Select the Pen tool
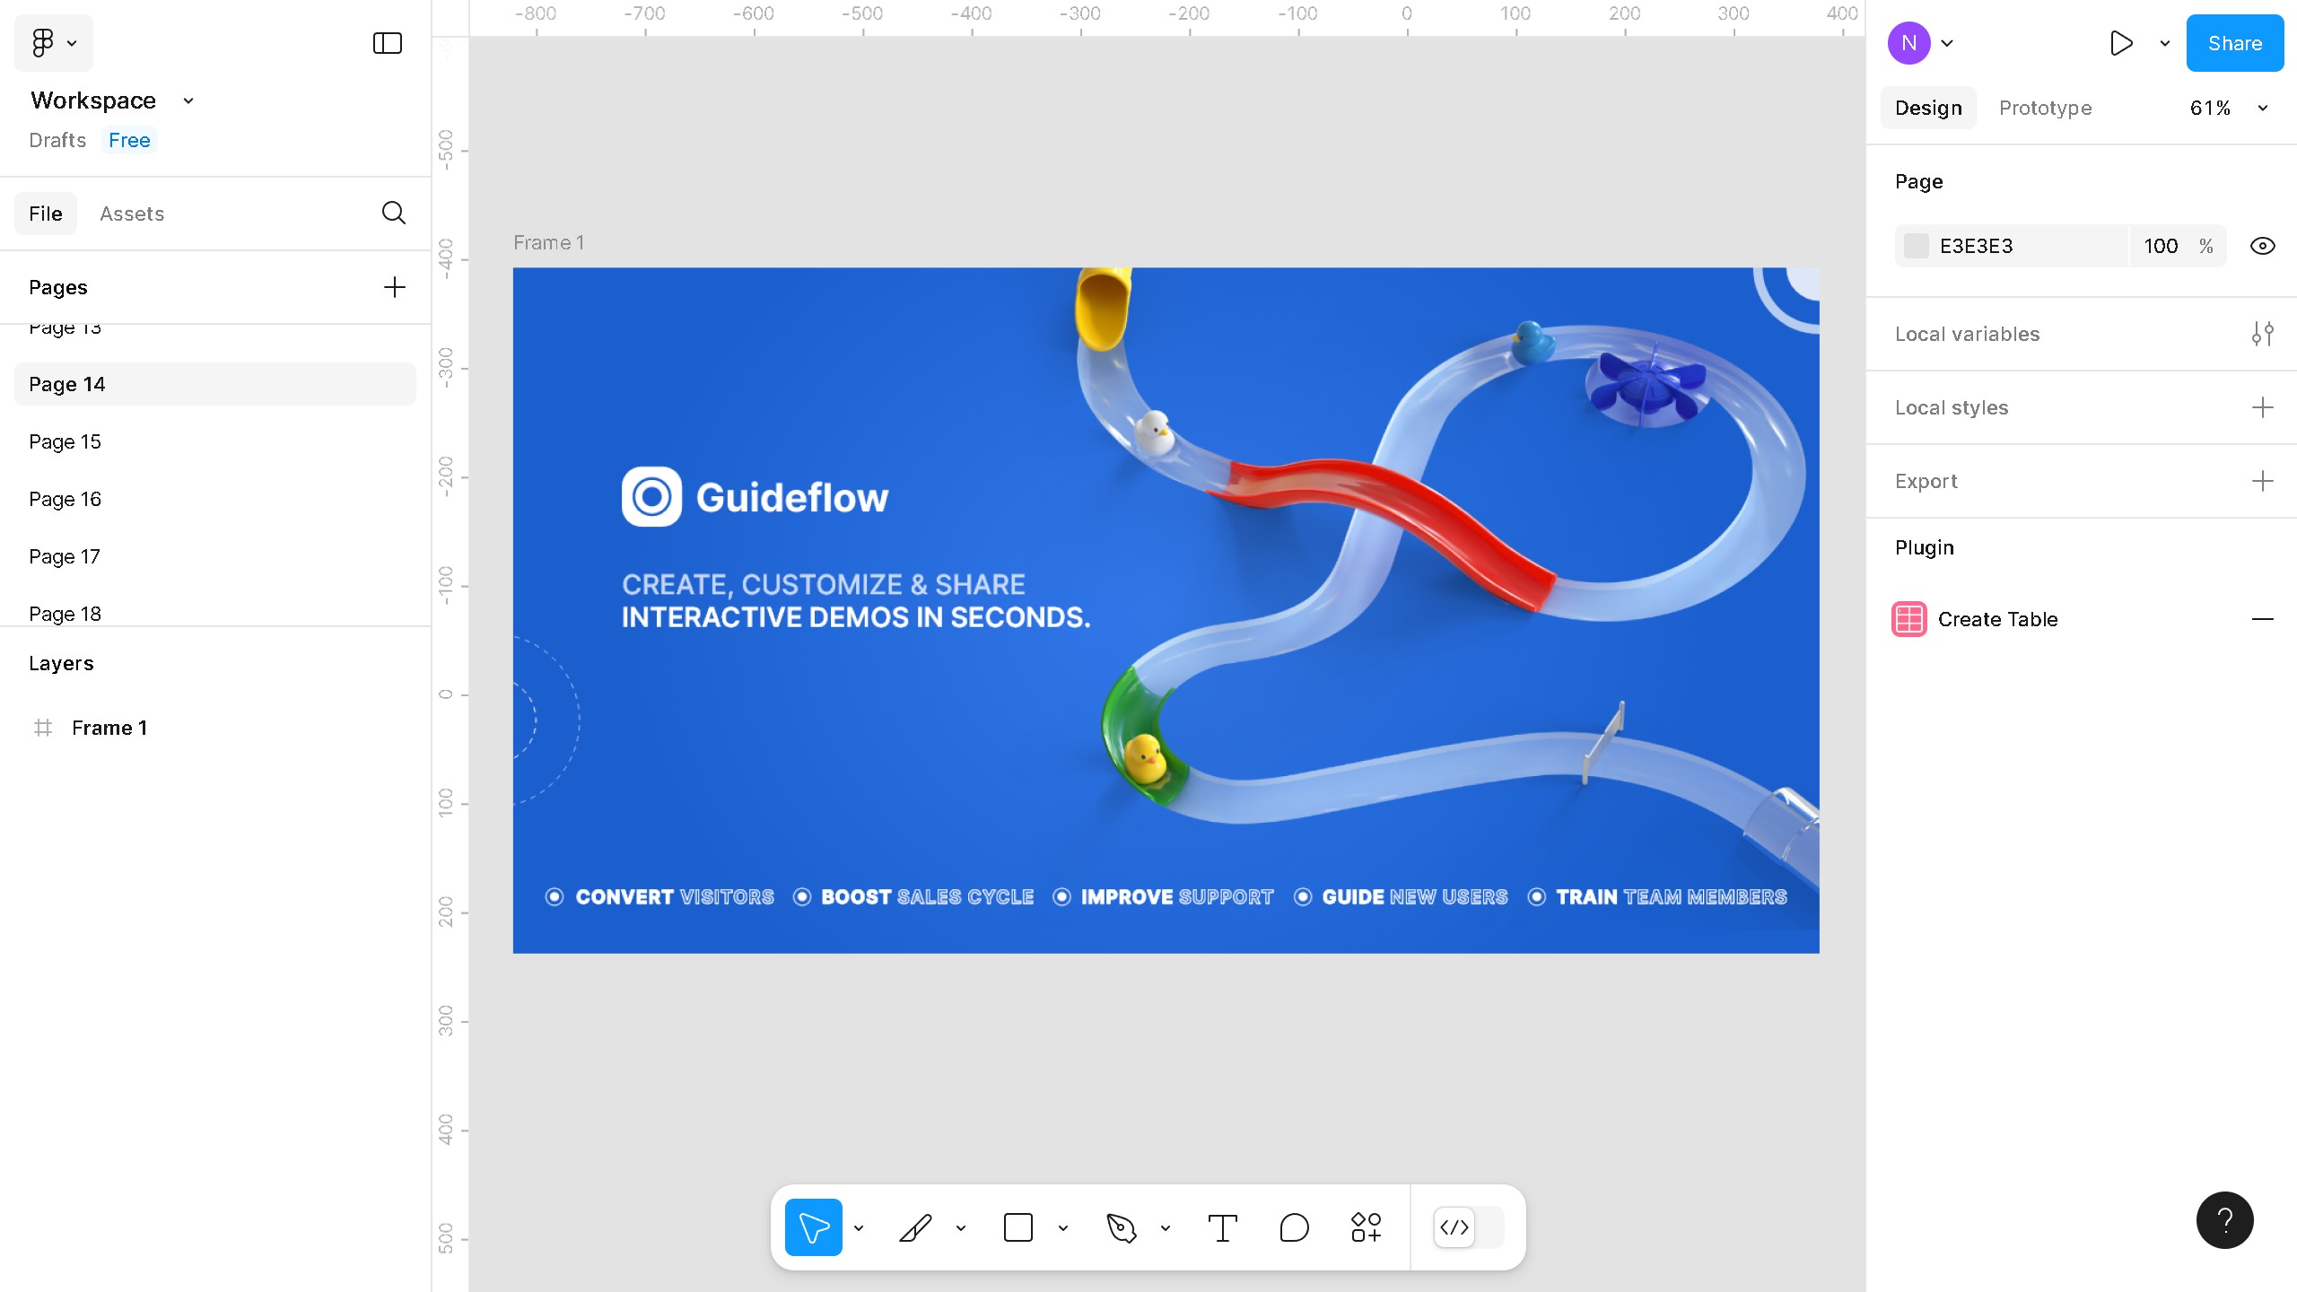Viewport: 2297px width, 1292px height. point(915,1227)
